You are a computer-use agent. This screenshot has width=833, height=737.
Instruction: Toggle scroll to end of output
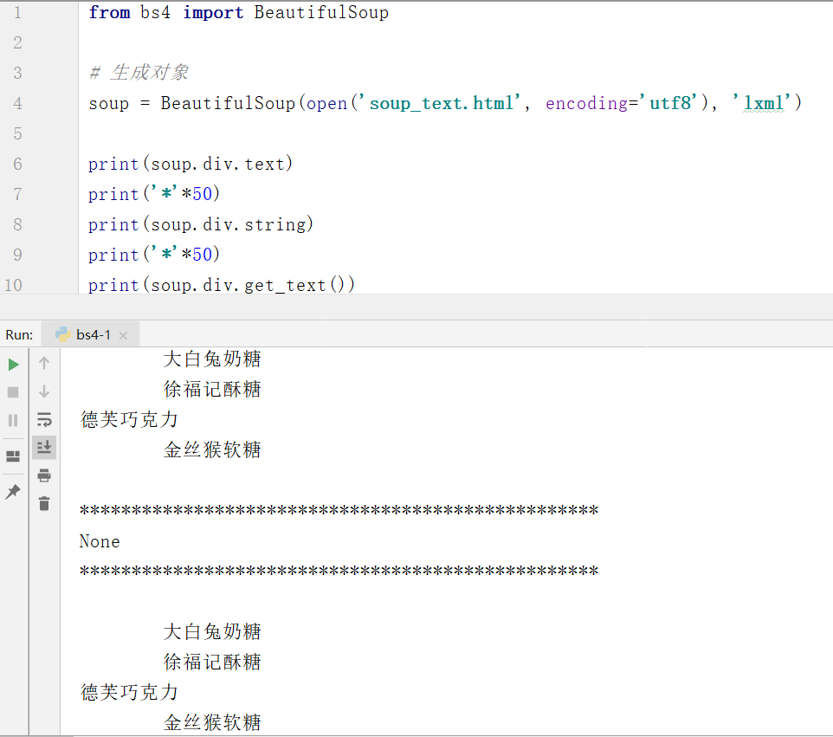pos(44,448)
